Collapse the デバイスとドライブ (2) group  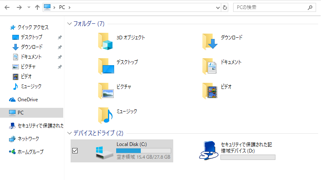[x=69, y=133]
